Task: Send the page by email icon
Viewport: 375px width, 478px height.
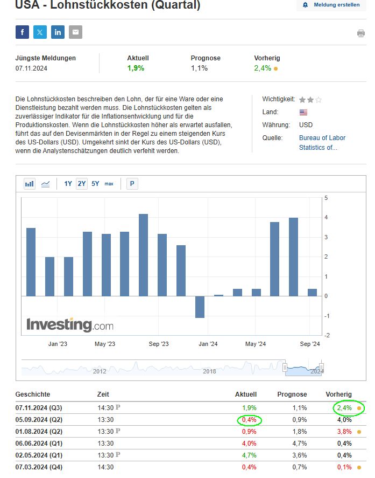Action: tap(75, 32)
